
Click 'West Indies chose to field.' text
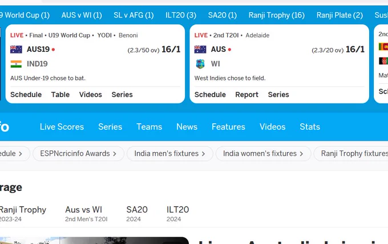(230, 78)
